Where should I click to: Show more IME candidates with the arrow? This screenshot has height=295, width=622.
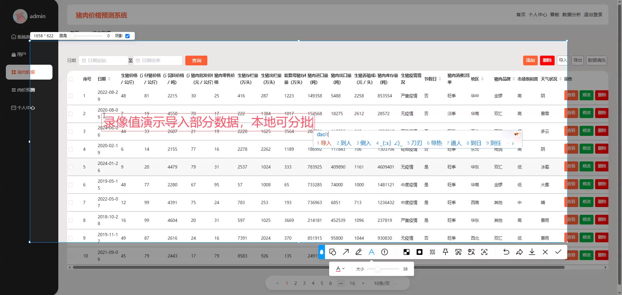click(513, 143)
